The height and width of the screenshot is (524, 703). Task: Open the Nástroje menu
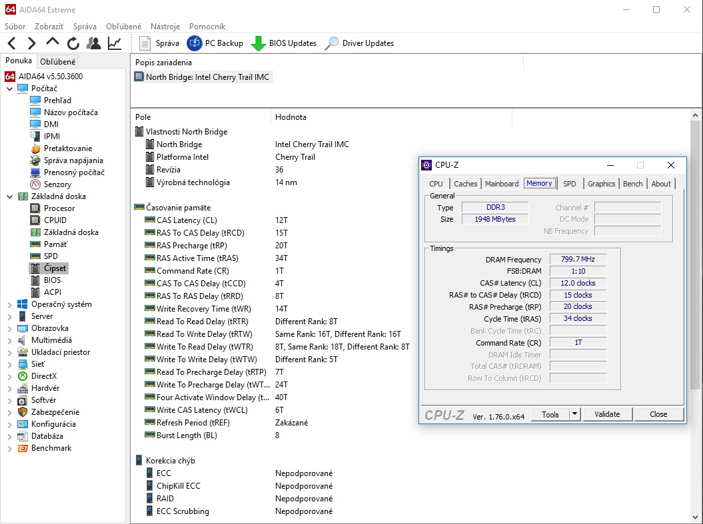coord(165,27)
